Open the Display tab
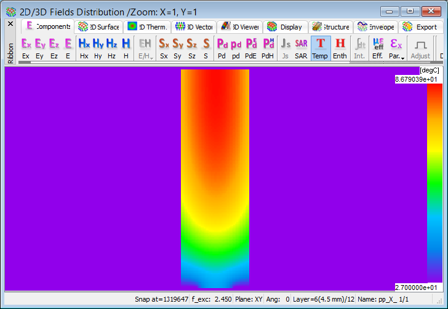This screenshot has width=448, height=309. pos(285,27)
